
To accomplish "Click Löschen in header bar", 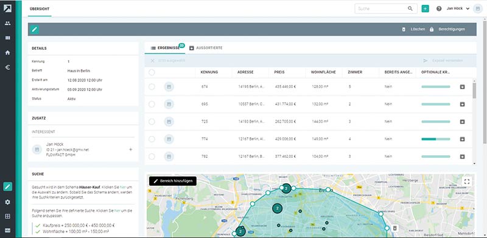I will (x=414, y=29).
